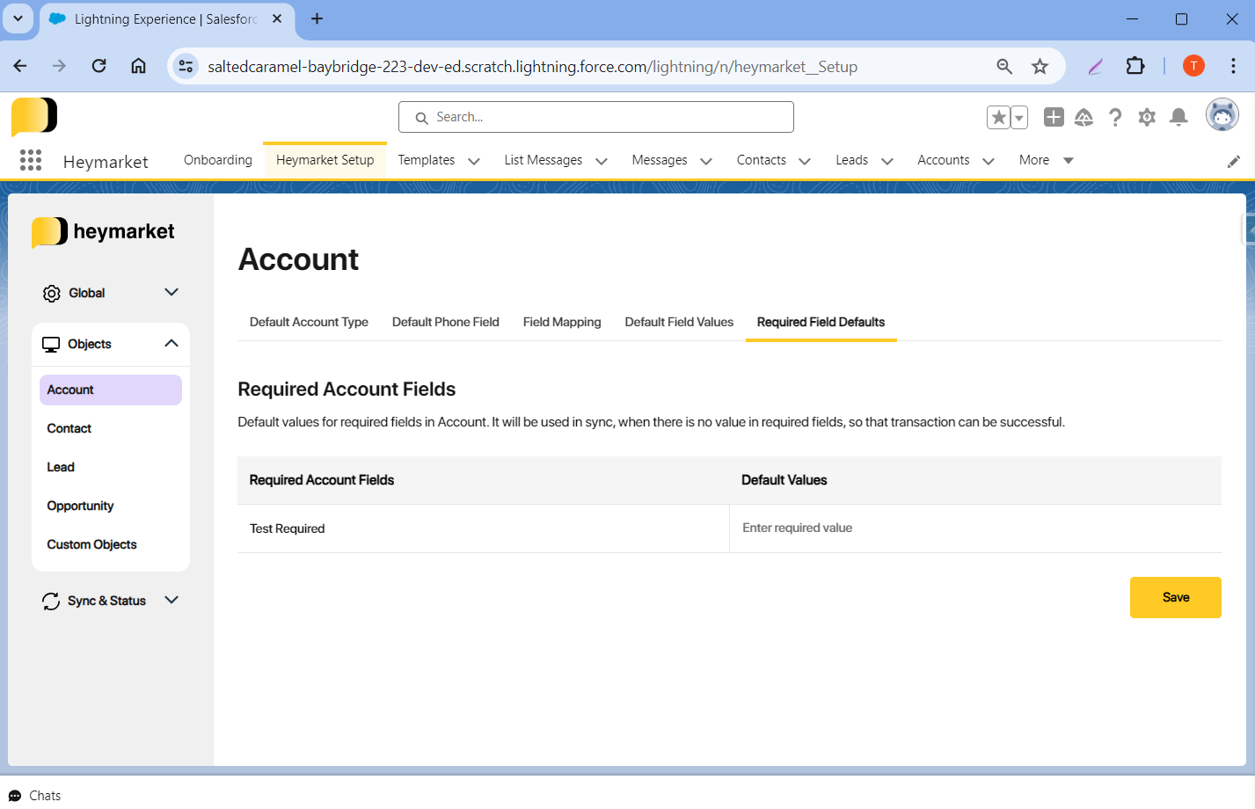This screenshot has width=1255, height=809.
Task: Go back to the previous browser page
Action: coord(20,66)
